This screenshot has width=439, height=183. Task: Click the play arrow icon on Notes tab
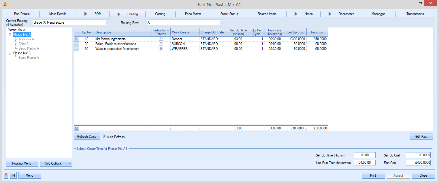pyautogui.click(x=296, y=14)
